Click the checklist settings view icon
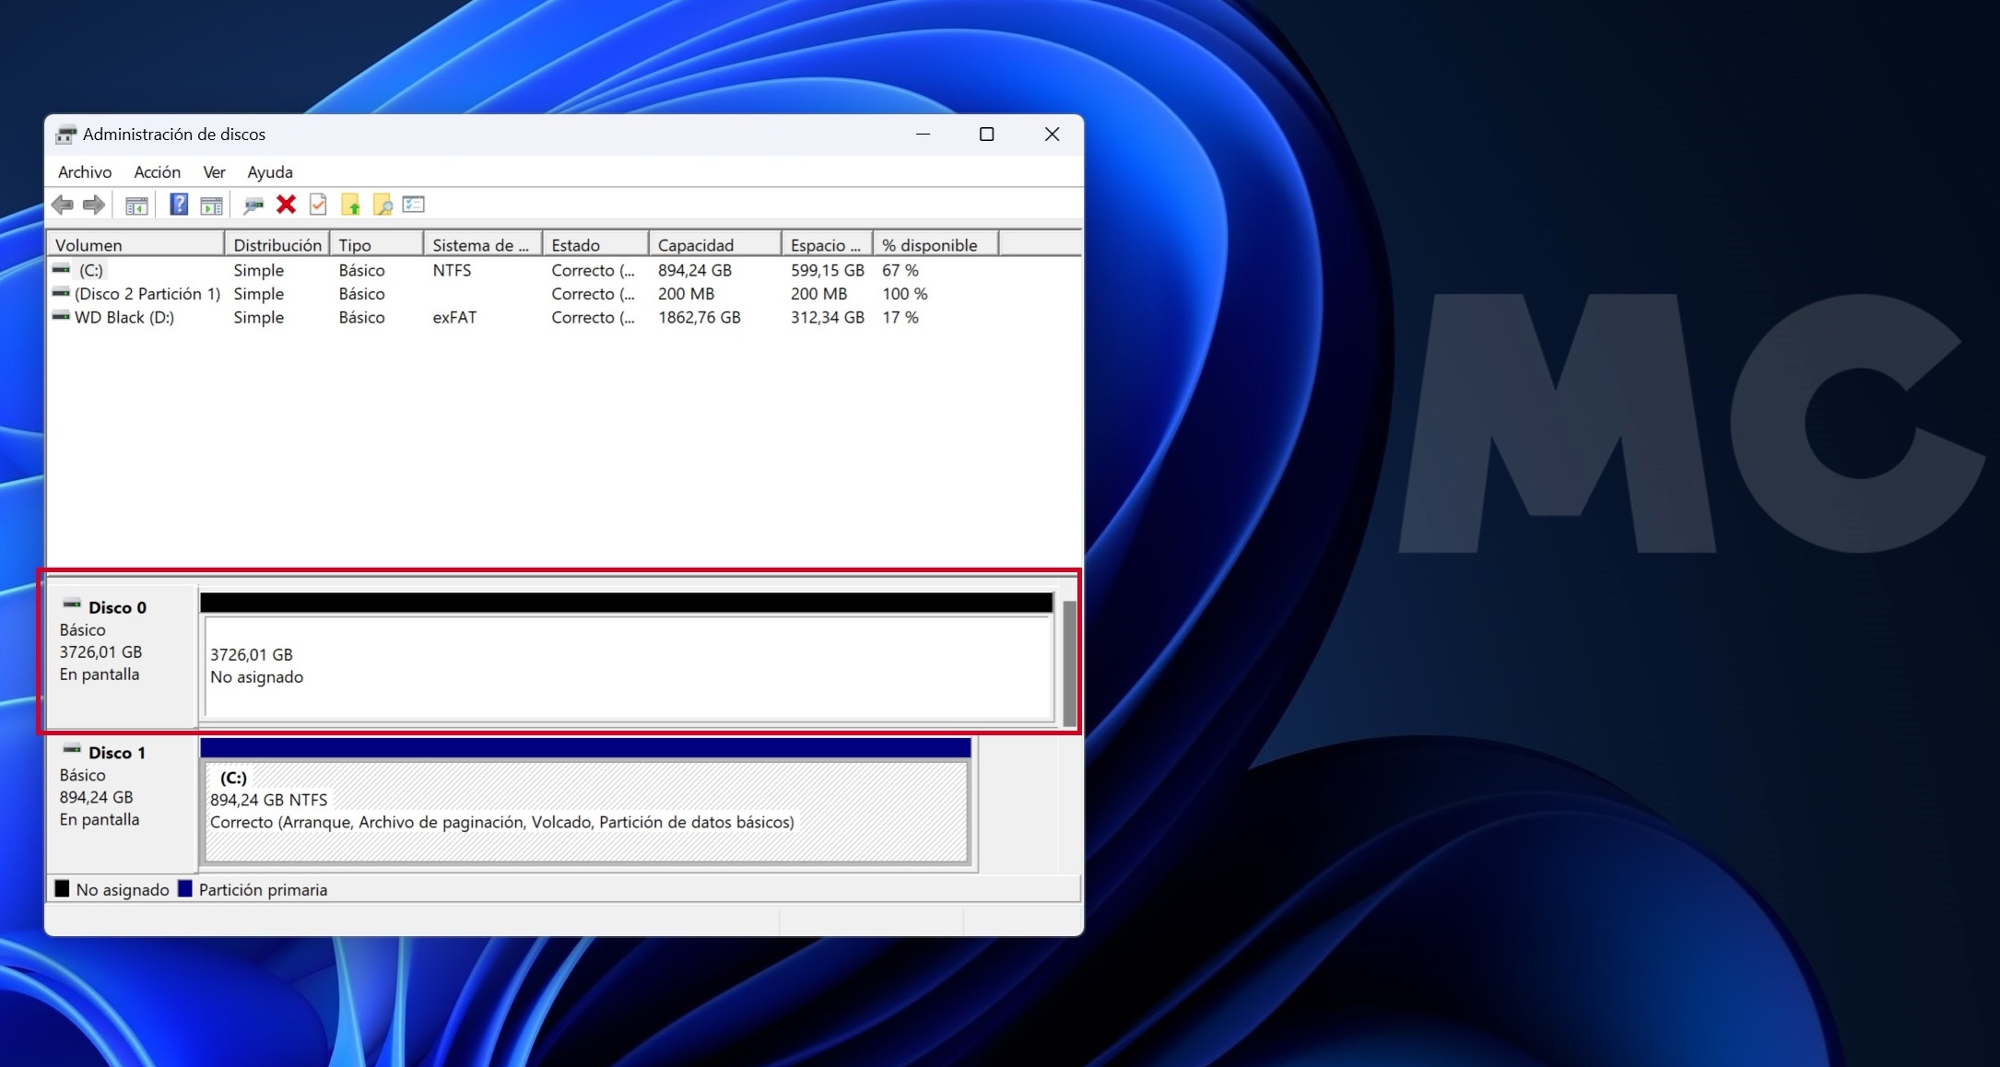This screenshot has height=1067, width=2000. tap(414, 205)
